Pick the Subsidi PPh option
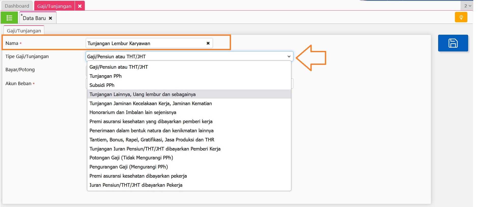This screenshot has width=488, height=207. [102, 85]
